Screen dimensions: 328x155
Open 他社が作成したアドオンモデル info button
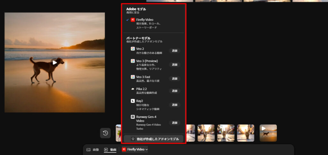(153, 139)
